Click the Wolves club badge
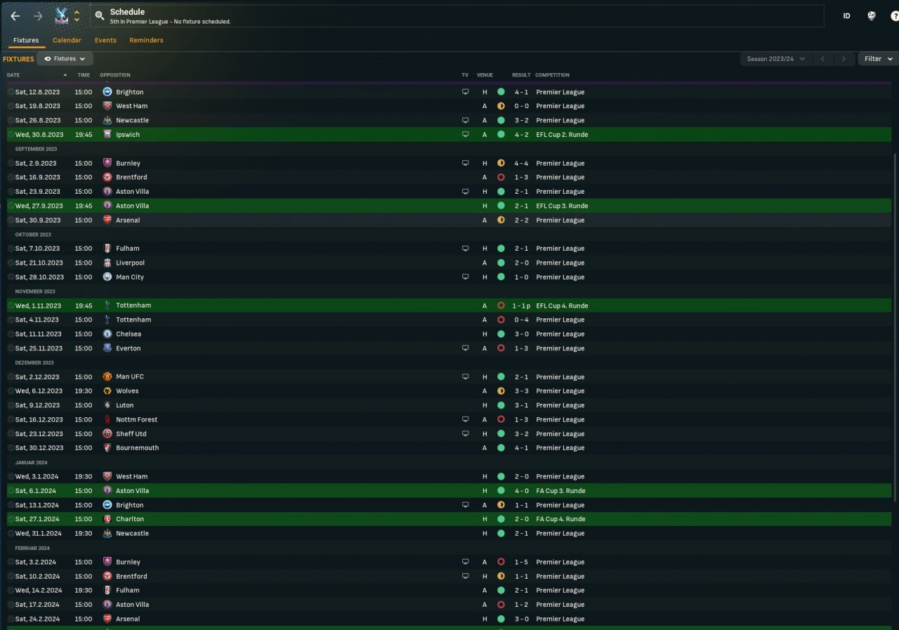899x630 pixels. point(107,391)
